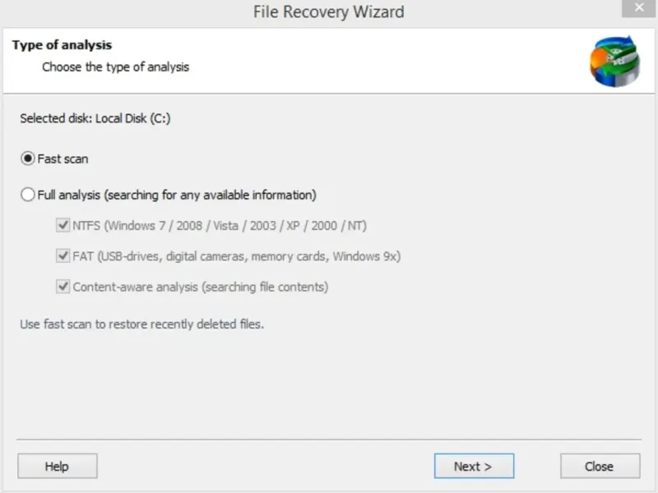Click the File Recovery Wizard logo icon
The width and height of the screenshot is (658, 493).
pyautogui.click(x=614, y=61)
